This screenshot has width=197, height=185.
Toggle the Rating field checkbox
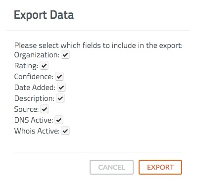coord(44,66)
